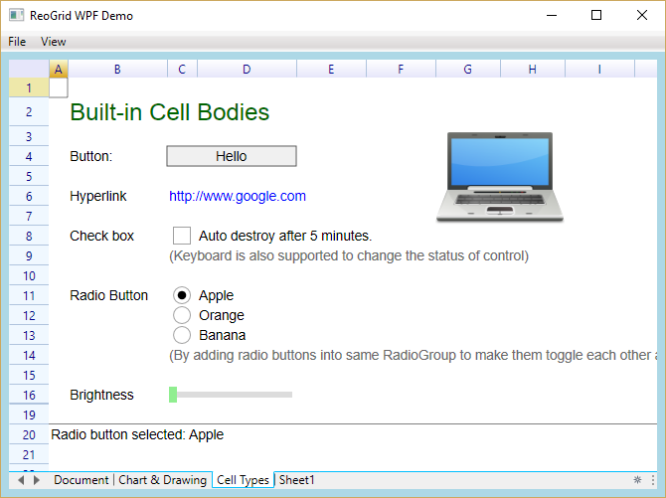Viewport: 666px width, 498px height.
Task: Switch to the Sheet1 tab
Action: [x=296, y=480]
